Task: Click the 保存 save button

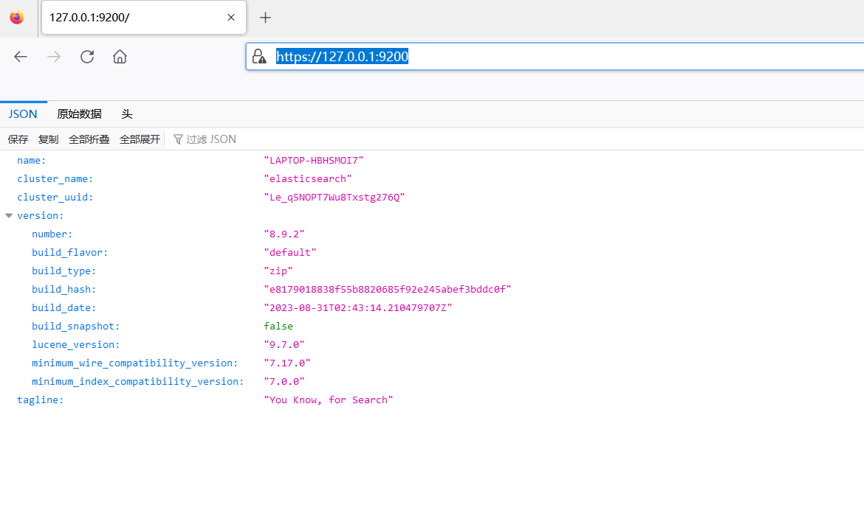Action: (x=18, y=139)
